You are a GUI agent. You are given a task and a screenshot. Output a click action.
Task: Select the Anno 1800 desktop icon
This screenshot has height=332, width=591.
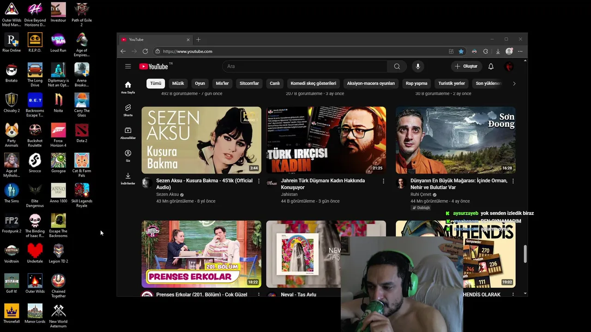tap(58, 193)
